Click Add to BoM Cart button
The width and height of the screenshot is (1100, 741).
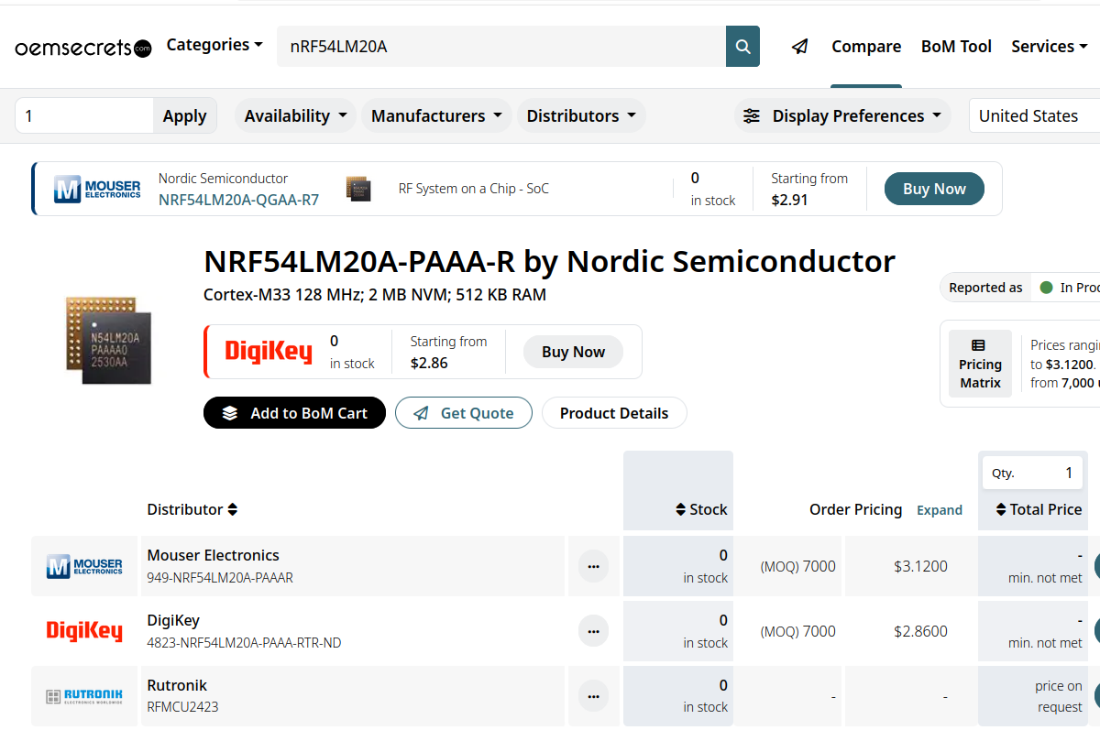click(x=294, y=413)
